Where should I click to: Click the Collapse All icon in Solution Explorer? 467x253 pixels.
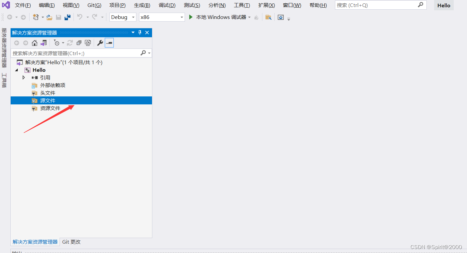point(79,43)
